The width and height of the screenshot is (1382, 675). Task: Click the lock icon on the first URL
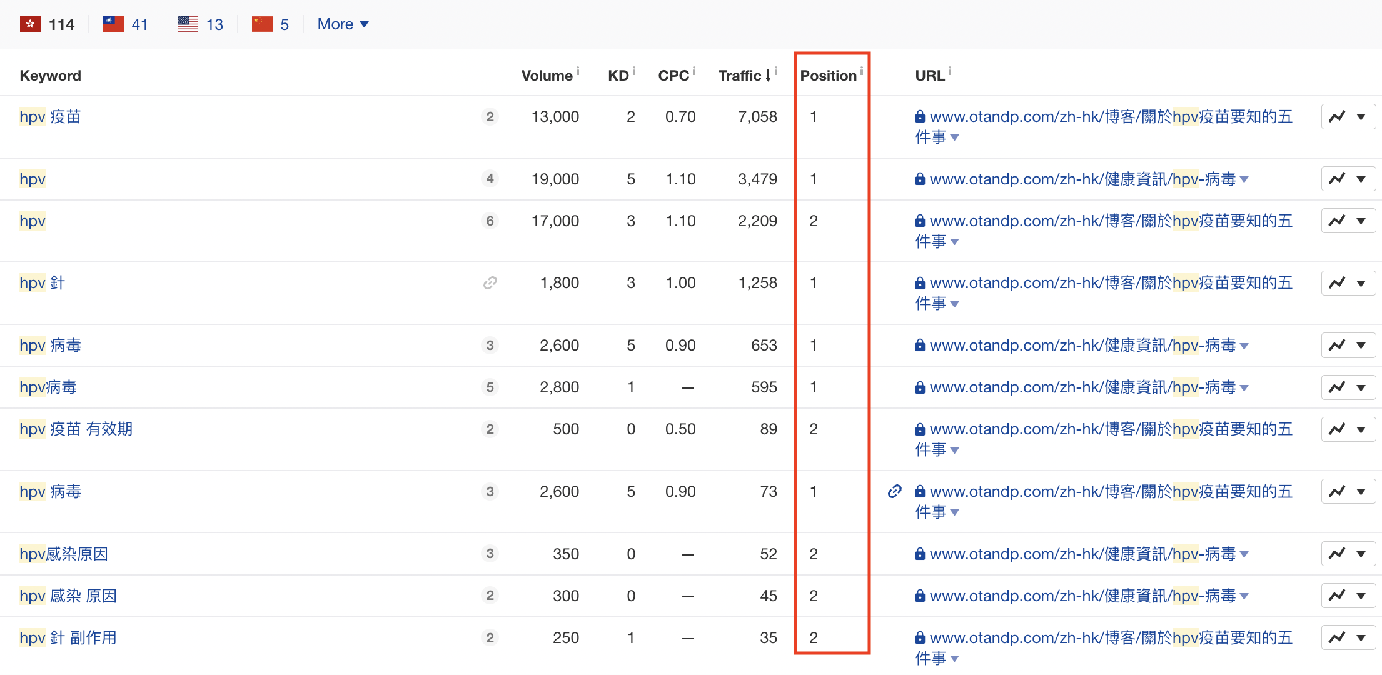coord(919,116)
